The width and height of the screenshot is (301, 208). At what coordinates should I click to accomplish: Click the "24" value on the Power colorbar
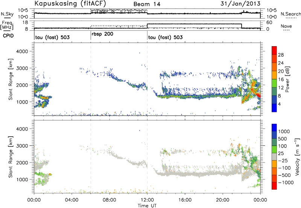[x=281, y=63]
